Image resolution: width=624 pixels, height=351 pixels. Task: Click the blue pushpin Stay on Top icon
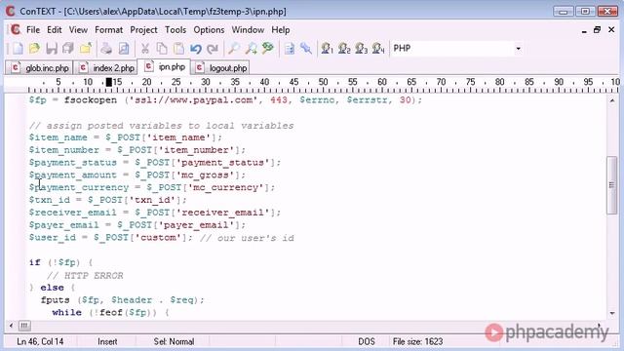(306, 49)
